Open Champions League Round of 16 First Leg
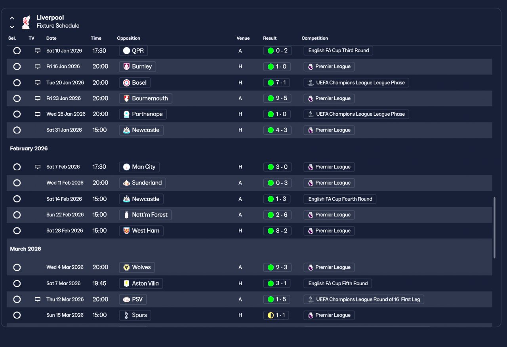This screenshot has width=507, height=347. [364, 299]
